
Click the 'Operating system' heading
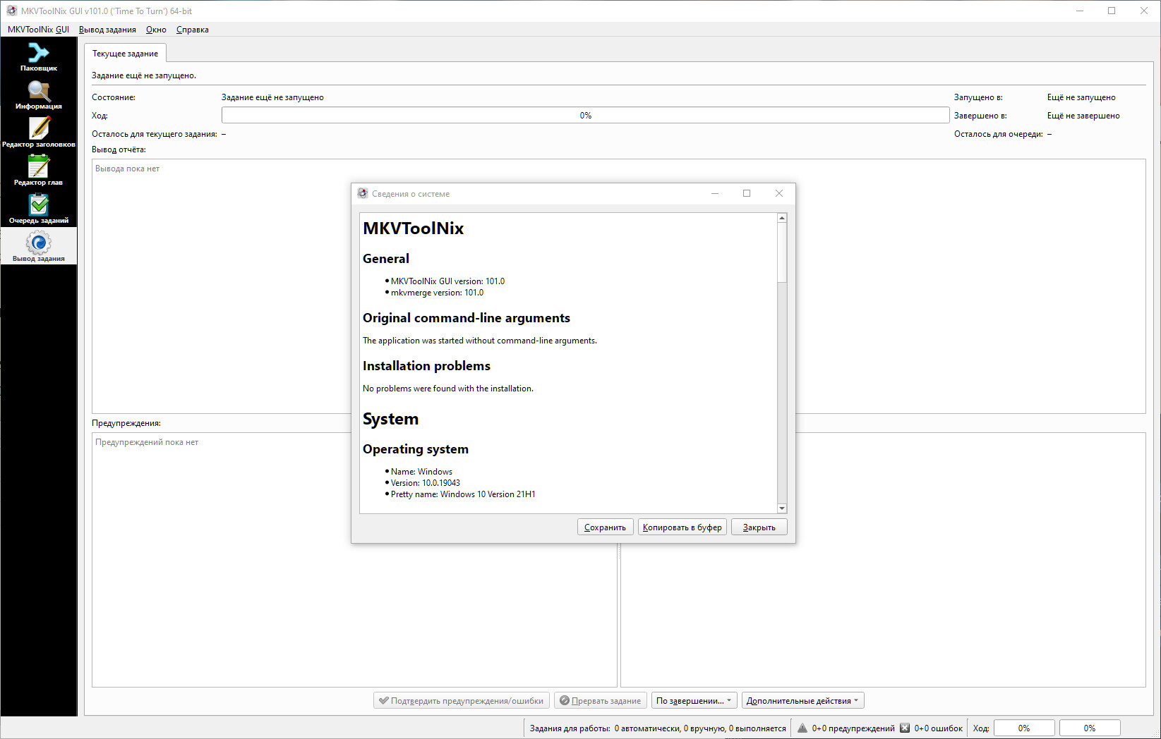click(416, 449)
